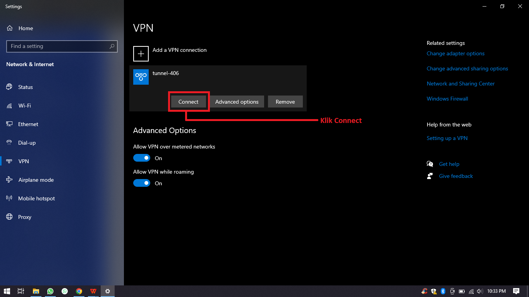Open the Windows Firewall link
The image size is (529, 297).
pos(447,99)
